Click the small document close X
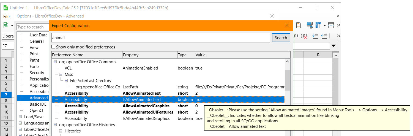Viewport: 413px width, 136px height. (x=338, y=16)
